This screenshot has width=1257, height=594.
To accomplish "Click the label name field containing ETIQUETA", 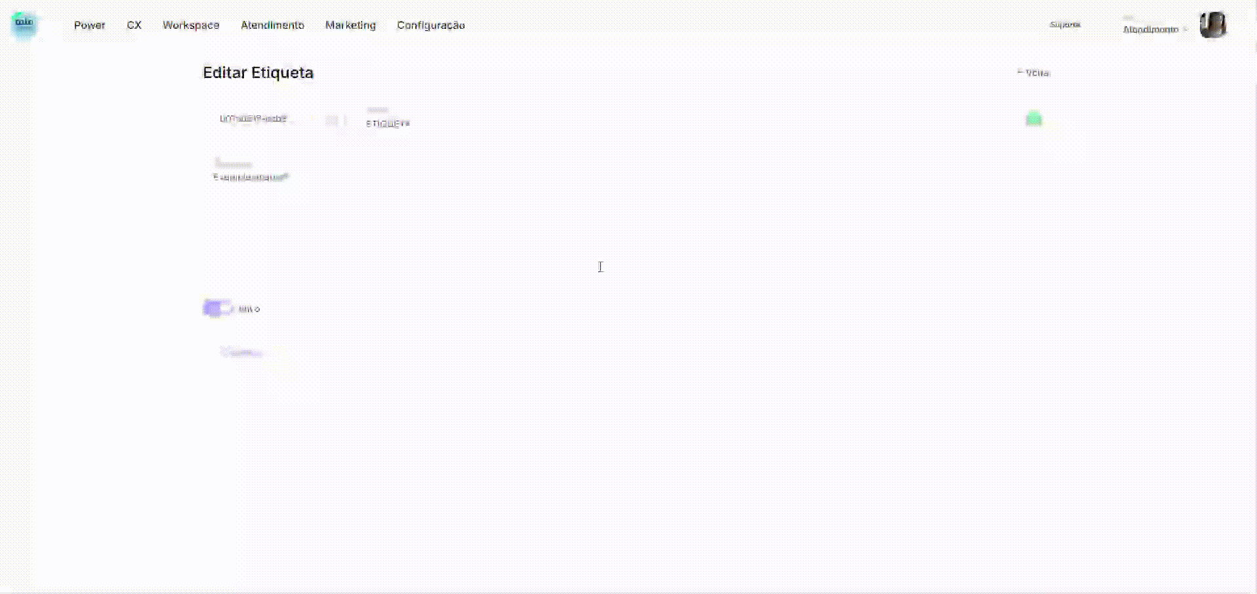I will [525, 123].
